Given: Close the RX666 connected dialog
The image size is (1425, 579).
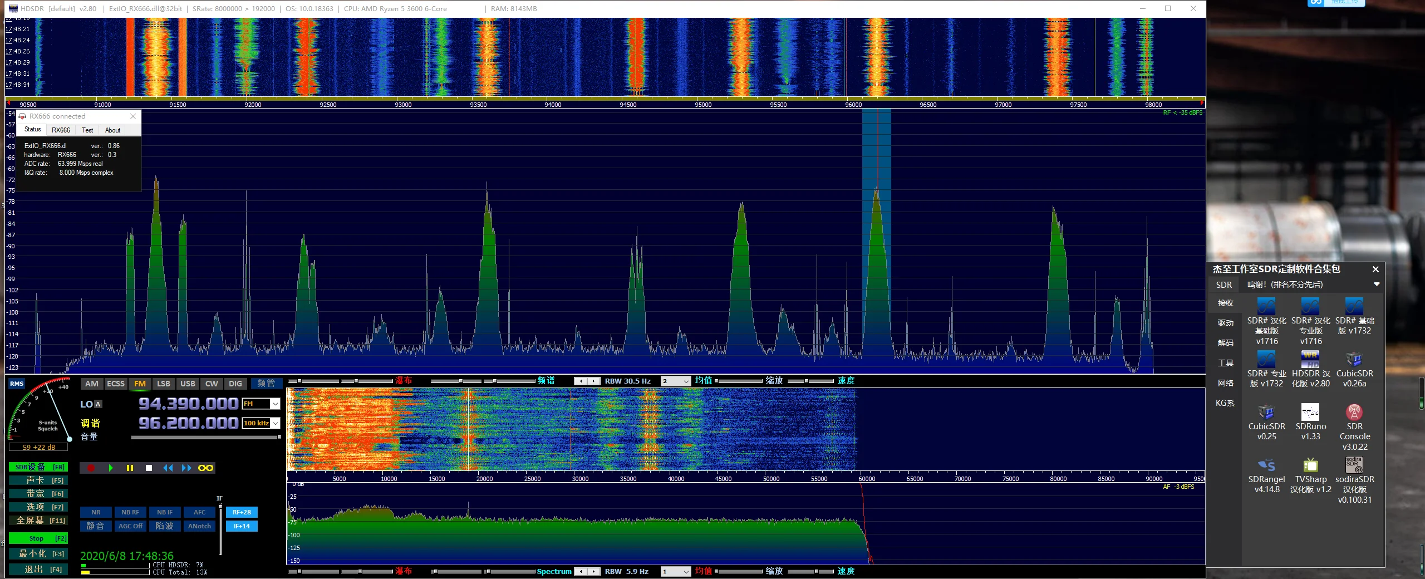Looking at the screenshot, I should [133, 116].
